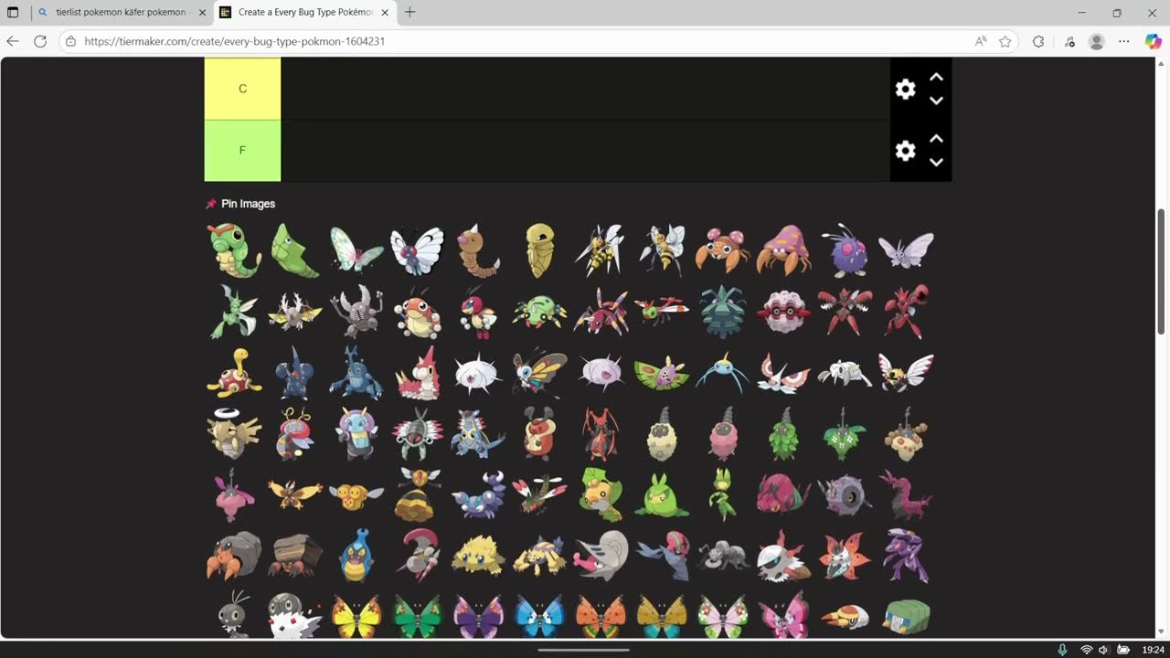
Task: Close the Create a Every Bug Type tab
Action: point(385,13)
